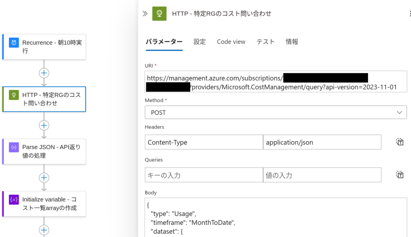The height and width of the screenshot is (237, 411).
Task: Click the Method dropdown chevron arrow
Action: point(399,112)
